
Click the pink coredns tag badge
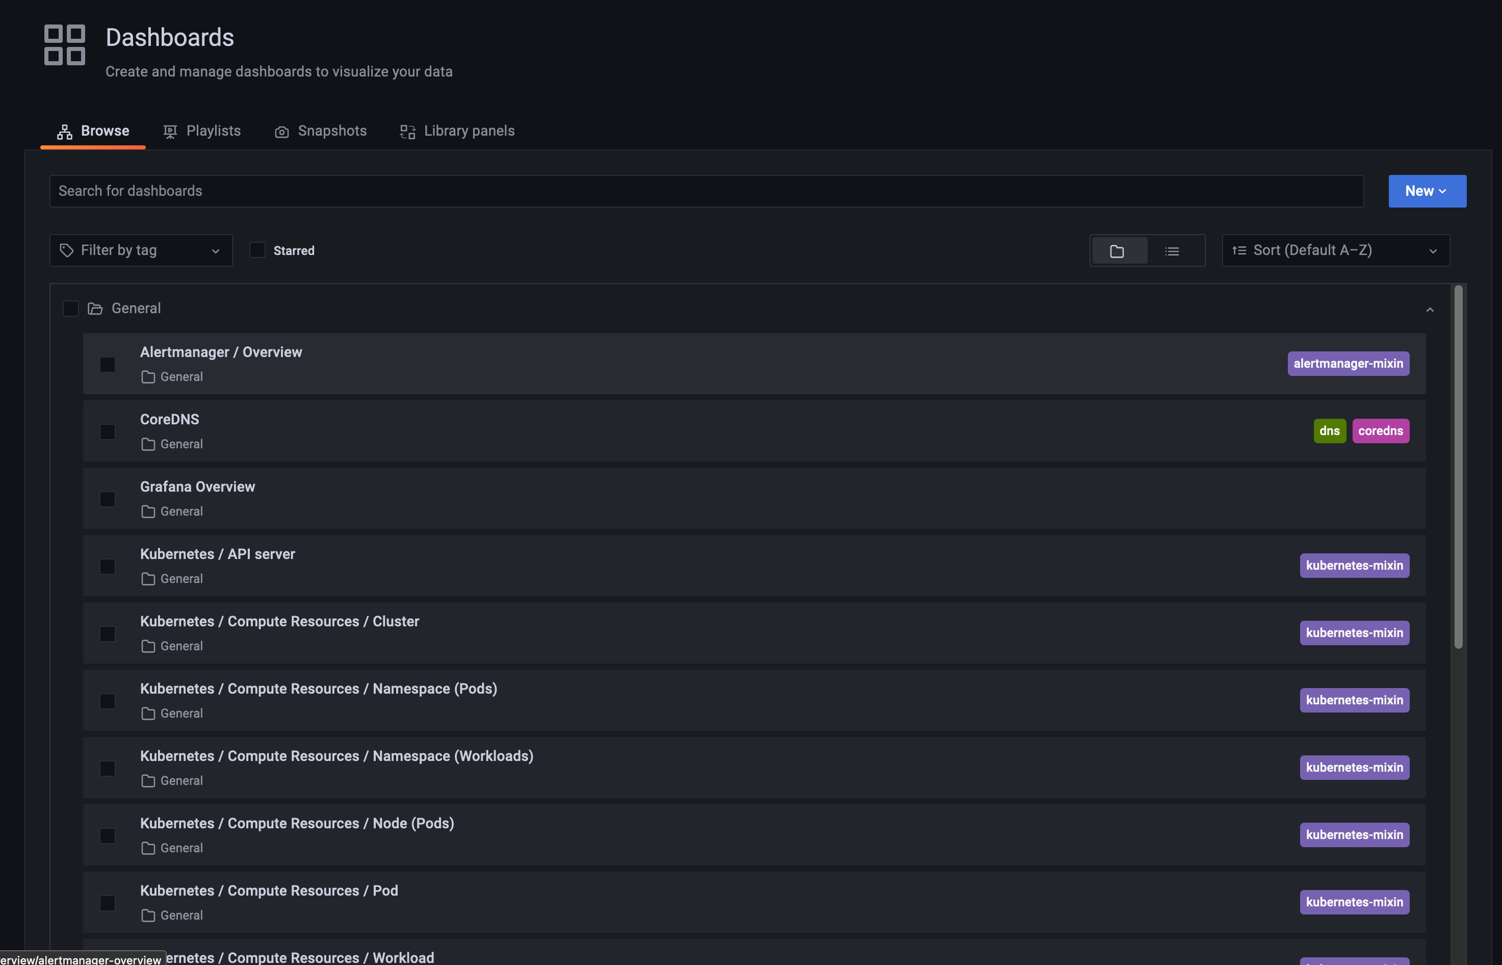[x=1381, y=431]
